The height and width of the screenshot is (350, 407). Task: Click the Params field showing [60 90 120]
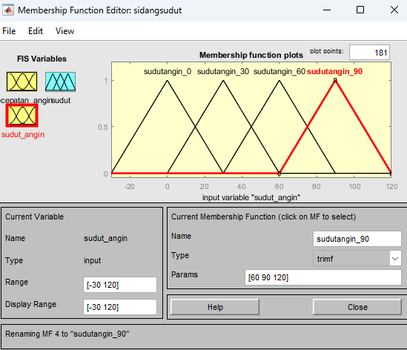point(323,277)
